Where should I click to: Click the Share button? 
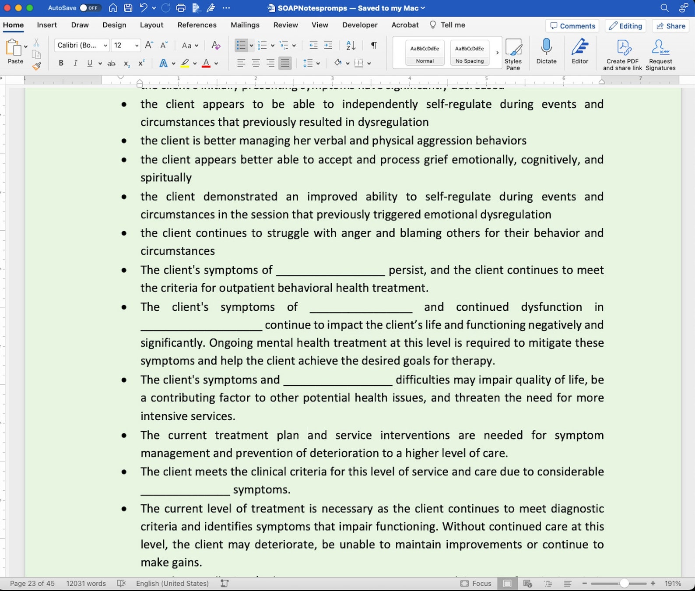[x=670, y=26]
